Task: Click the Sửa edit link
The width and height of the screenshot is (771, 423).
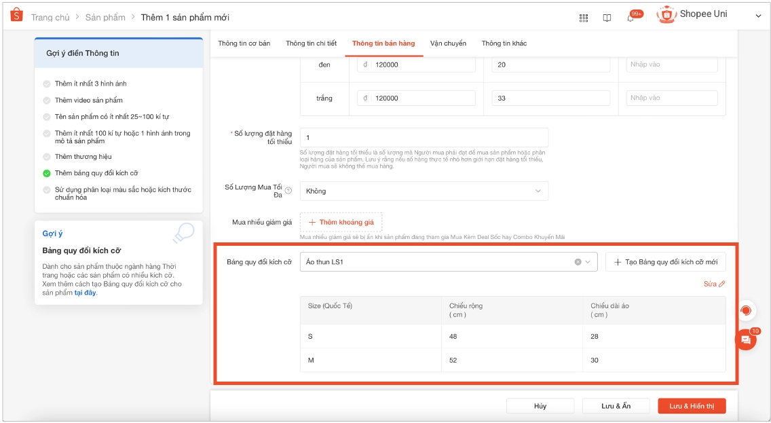Action: (714, 284)
